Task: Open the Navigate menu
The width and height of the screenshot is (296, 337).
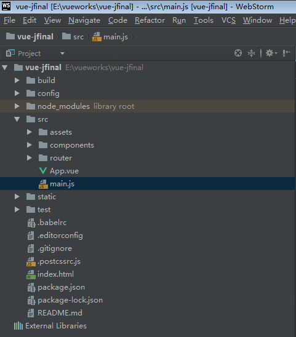Action: click(x=84, y=20)
